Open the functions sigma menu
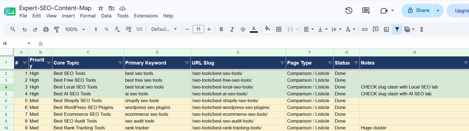Viewport: 469px width, 131px height. 421,29
